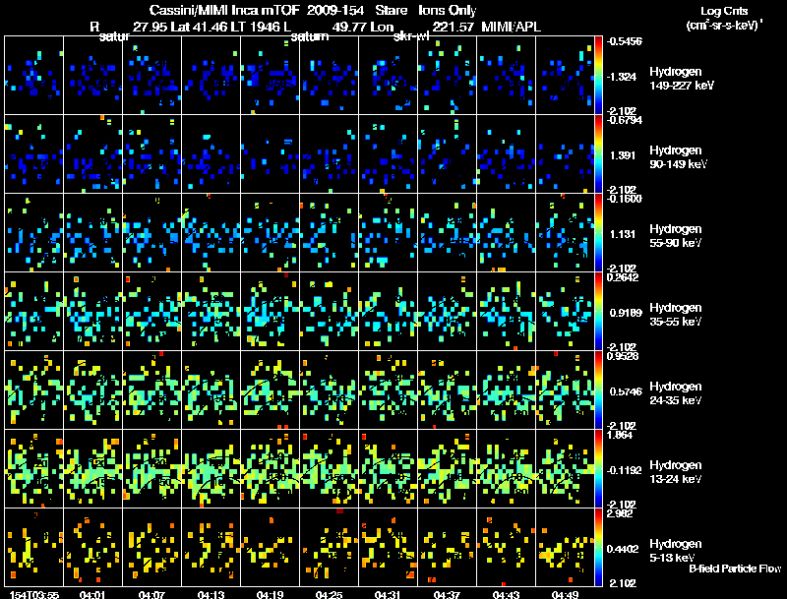This screenshot has width=787, height=599.
Task: Click the 04:43 time label
Action: 506,595
